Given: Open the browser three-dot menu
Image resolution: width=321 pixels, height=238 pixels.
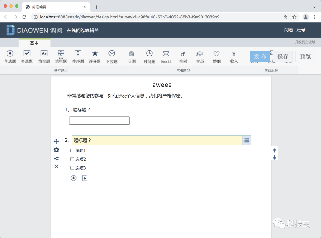Looking at the screenshot, I should [x=315, y=17].
